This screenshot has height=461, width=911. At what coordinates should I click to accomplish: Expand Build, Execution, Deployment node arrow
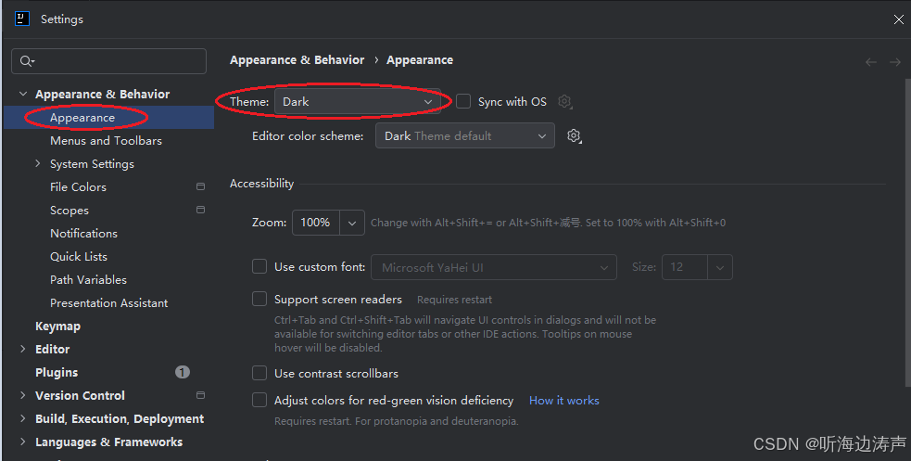click(x=23, y=418)
